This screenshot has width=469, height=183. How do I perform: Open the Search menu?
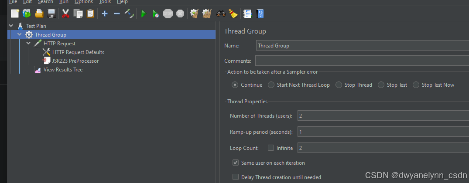45,2
